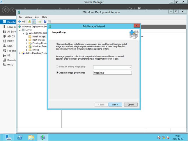Collapse the WIN-8QNGQHB6 server node
This screenshot has height=141, width=188.
point(23,33)
